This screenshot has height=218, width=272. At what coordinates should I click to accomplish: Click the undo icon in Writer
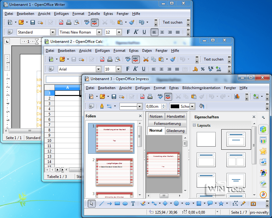pos(142,22)
